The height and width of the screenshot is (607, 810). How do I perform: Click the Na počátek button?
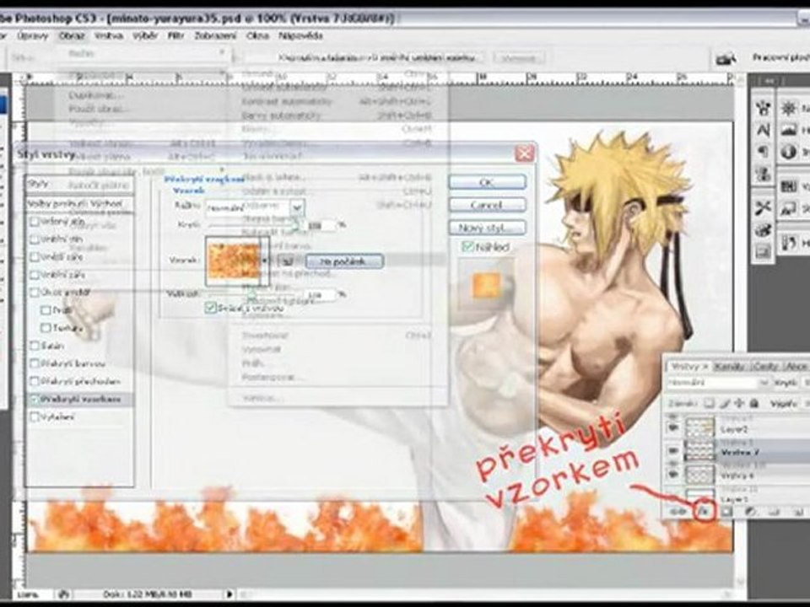click(344, 261)
